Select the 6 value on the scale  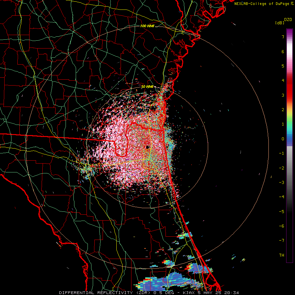pos(283,51)
